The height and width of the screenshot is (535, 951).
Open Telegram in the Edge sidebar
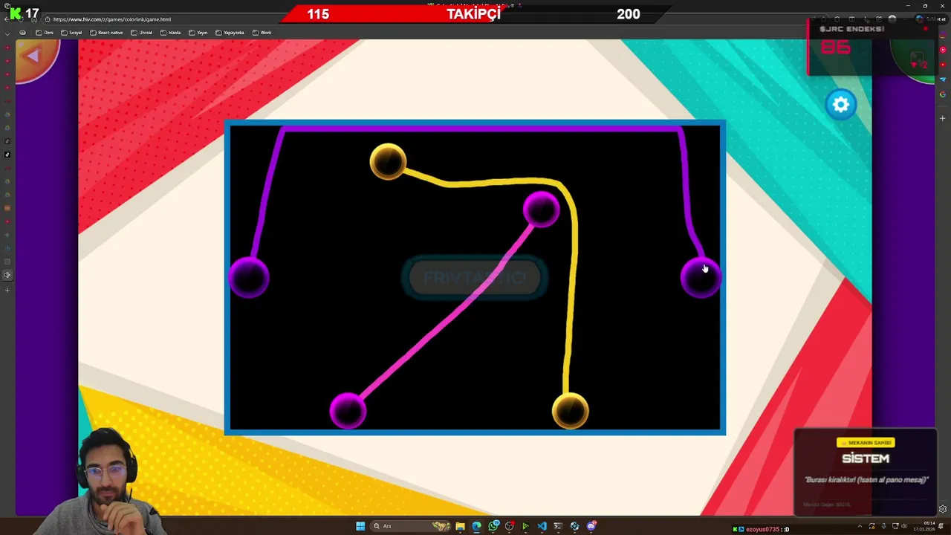(x=943, y=80)
